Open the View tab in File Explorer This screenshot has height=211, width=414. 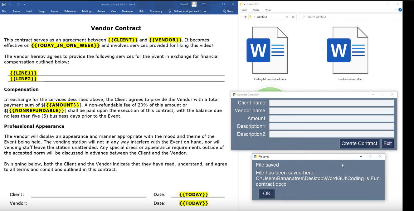pos(268,10)
